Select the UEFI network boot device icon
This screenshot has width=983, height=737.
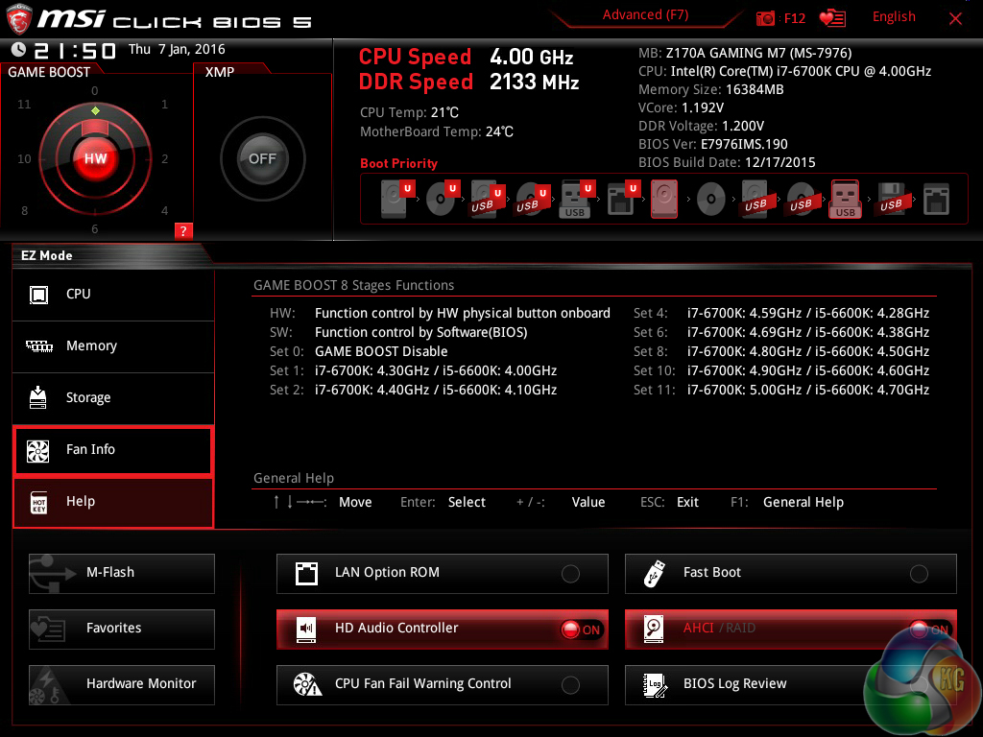(623, 198)
